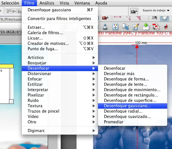Expand the Distorsionar submenu
This screenshot has width=172, height=149.
[60, 74]
